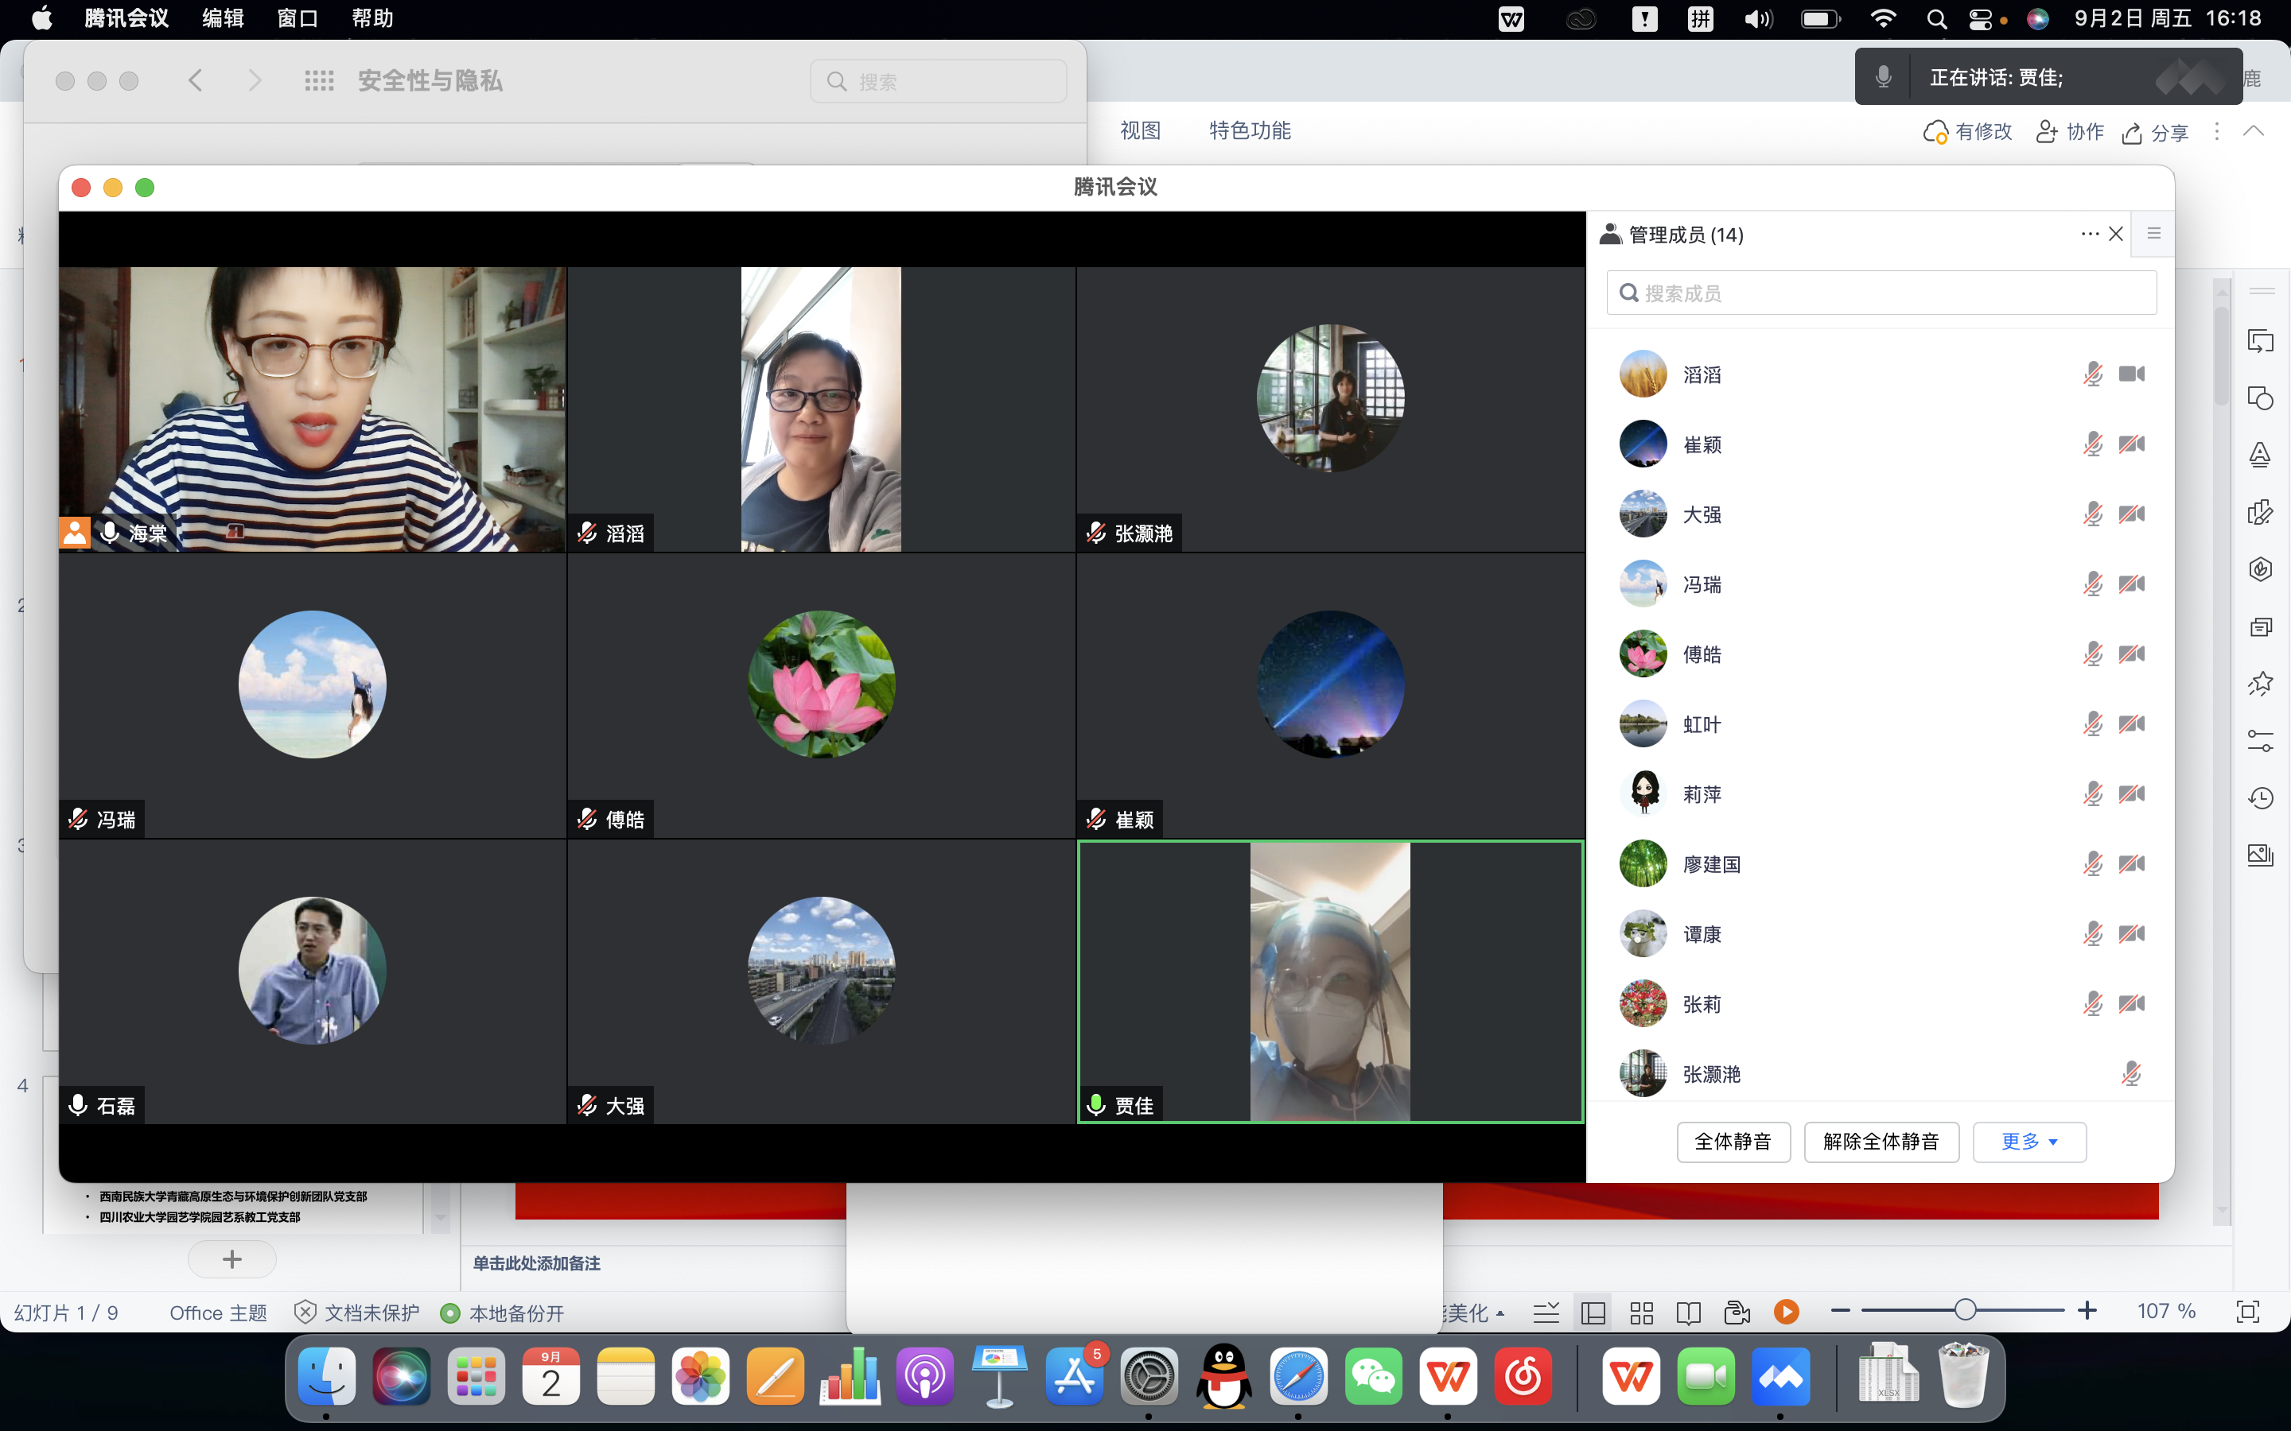Open 腾讯会议 app menu in menu bar
Image resolution: width=2291 pixels, height=1431 pixels.
(126, 19)
